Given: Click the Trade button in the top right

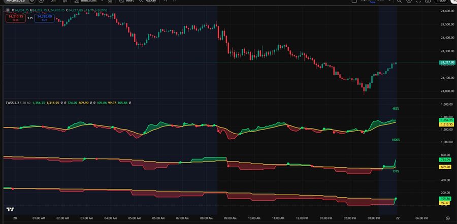Looking at the screenshot, I should click(x=442, y=1).
